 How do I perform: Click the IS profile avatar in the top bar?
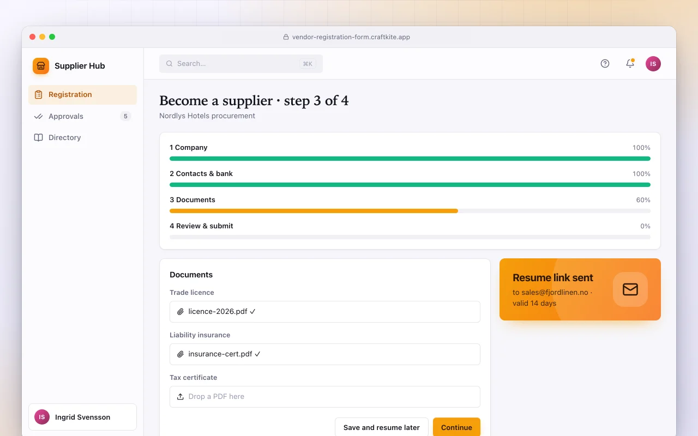click(x=653, y=64)
